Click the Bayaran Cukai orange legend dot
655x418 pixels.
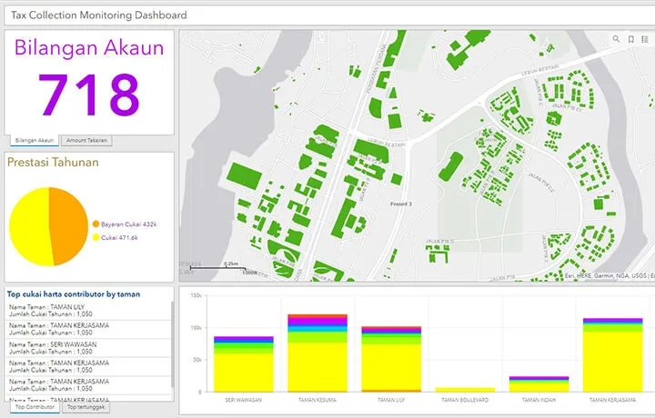96,224
